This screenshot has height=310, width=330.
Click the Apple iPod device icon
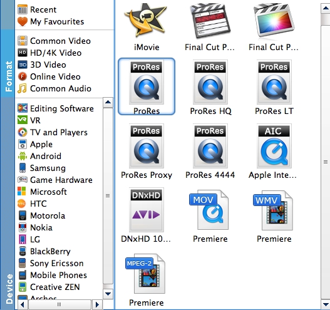coord(23,144)
